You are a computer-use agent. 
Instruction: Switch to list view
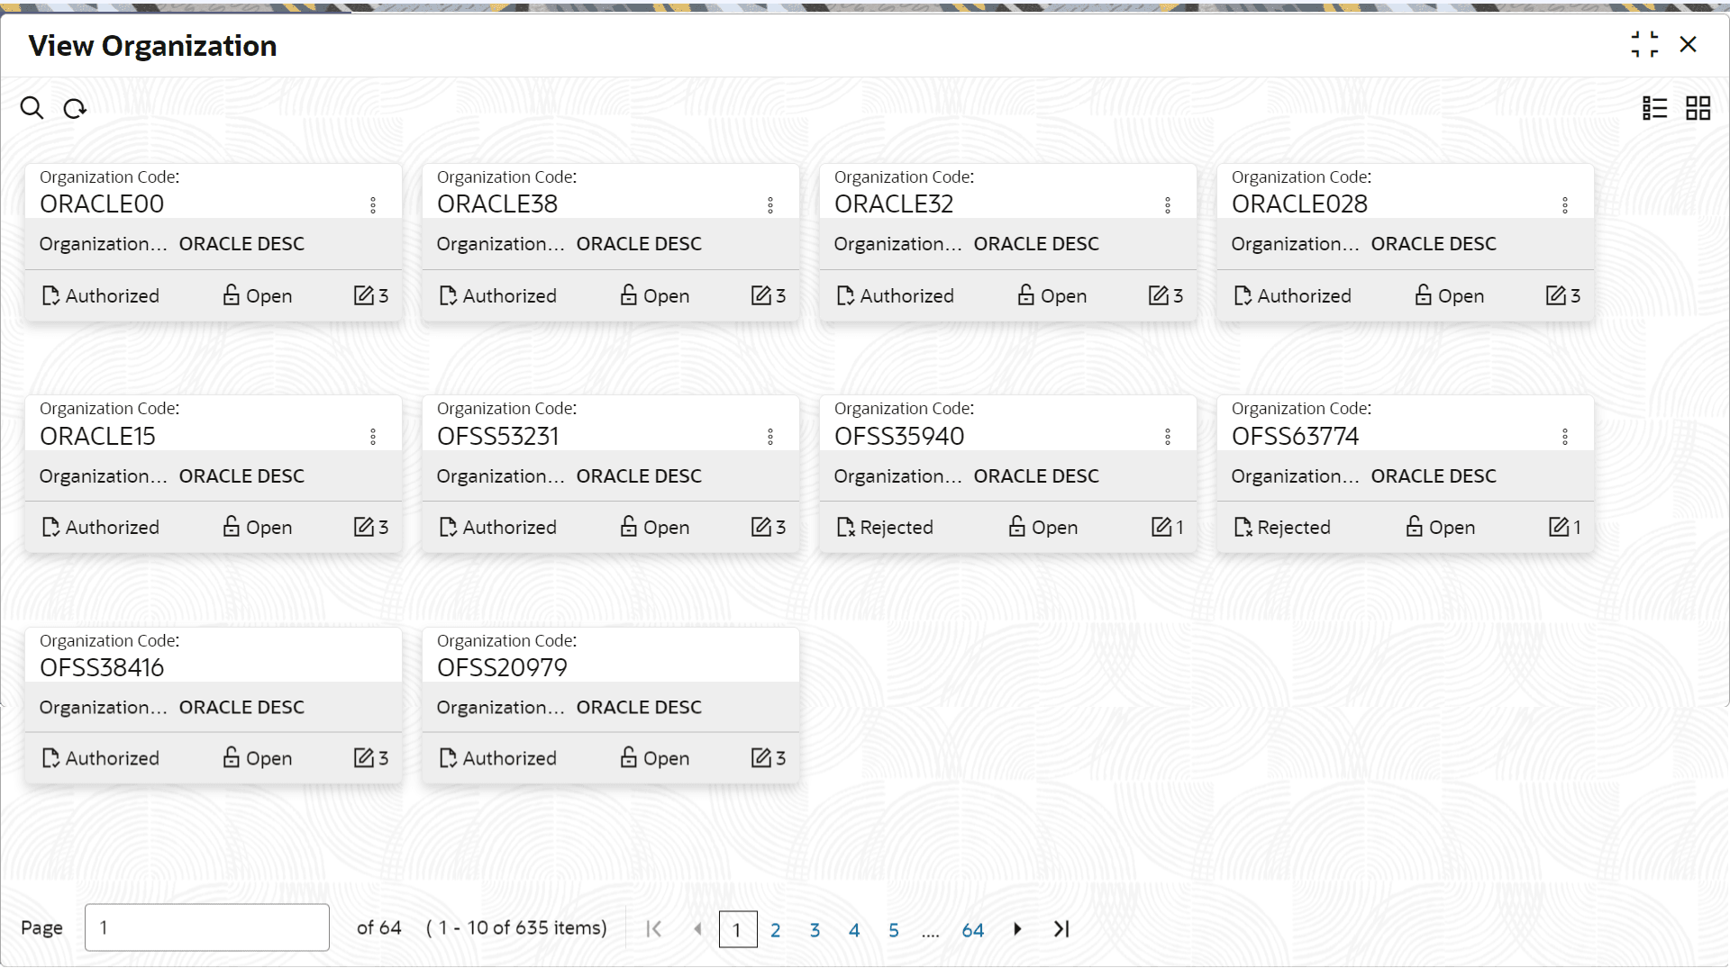tap(1654, 108)
